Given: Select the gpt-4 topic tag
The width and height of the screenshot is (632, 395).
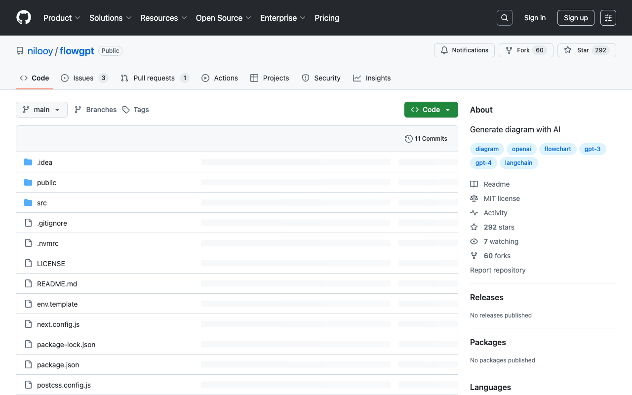Looking at the screenshot, I should click(x=483, y=163).
